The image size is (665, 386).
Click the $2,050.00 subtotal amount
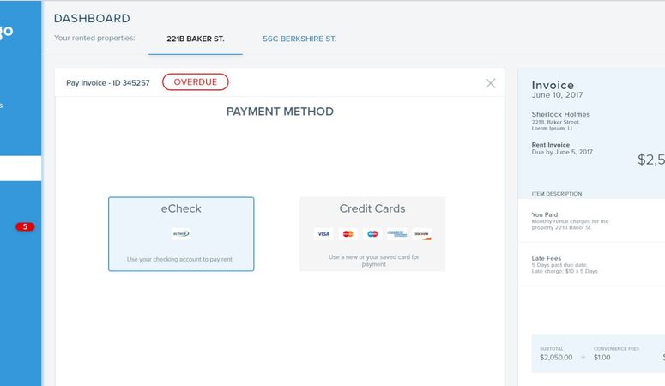coord(556,358)
